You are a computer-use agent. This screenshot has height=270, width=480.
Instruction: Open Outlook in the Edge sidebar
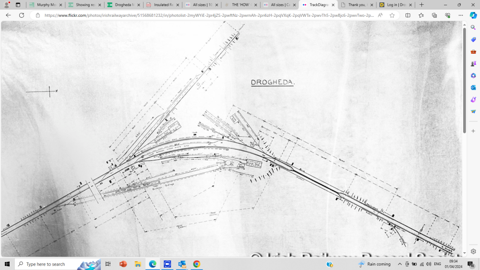[x=473, y=88]
